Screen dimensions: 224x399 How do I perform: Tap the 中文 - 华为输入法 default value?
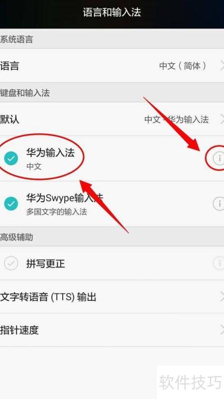pyautogui.click(x=176, y=120)
